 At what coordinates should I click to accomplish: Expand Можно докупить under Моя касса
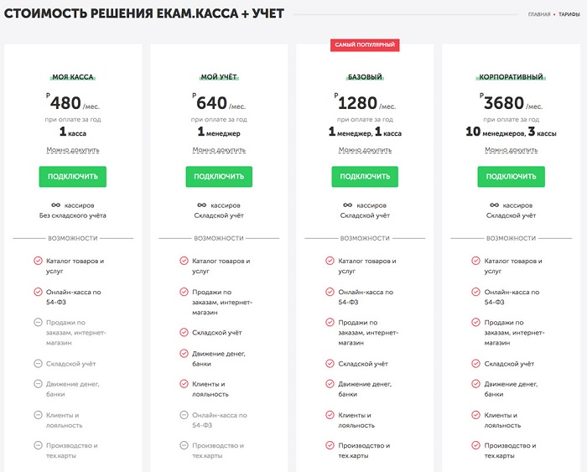(x=73, y=150)
